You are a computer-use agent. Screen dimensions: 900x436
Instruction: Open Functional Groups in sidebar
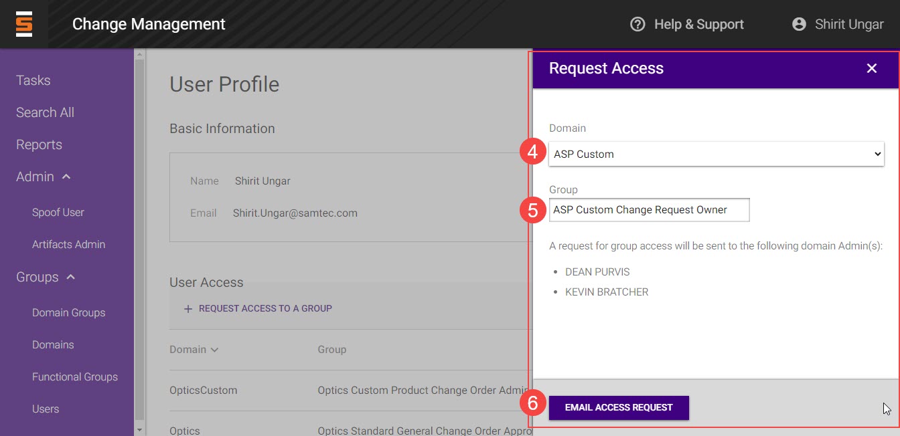pyautogui.click(x=74, y=377)
